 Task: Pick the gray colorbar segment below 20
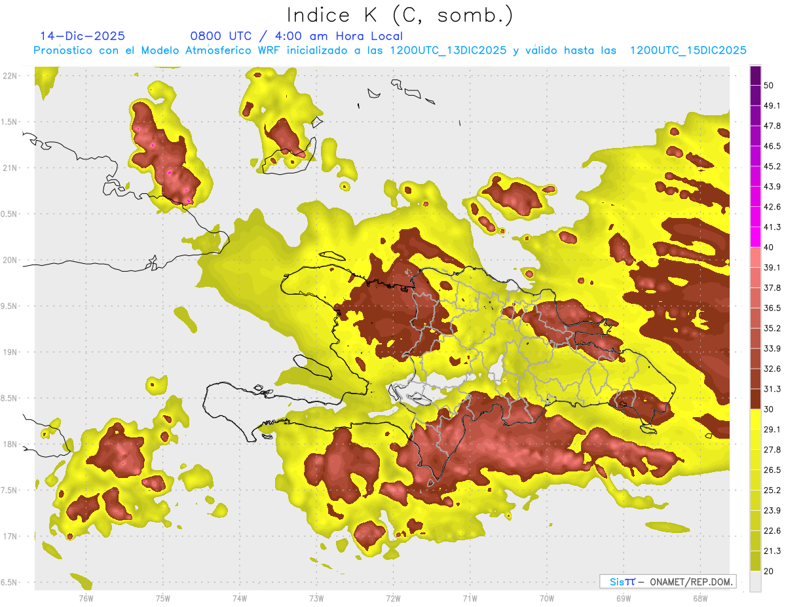point(755,581)
